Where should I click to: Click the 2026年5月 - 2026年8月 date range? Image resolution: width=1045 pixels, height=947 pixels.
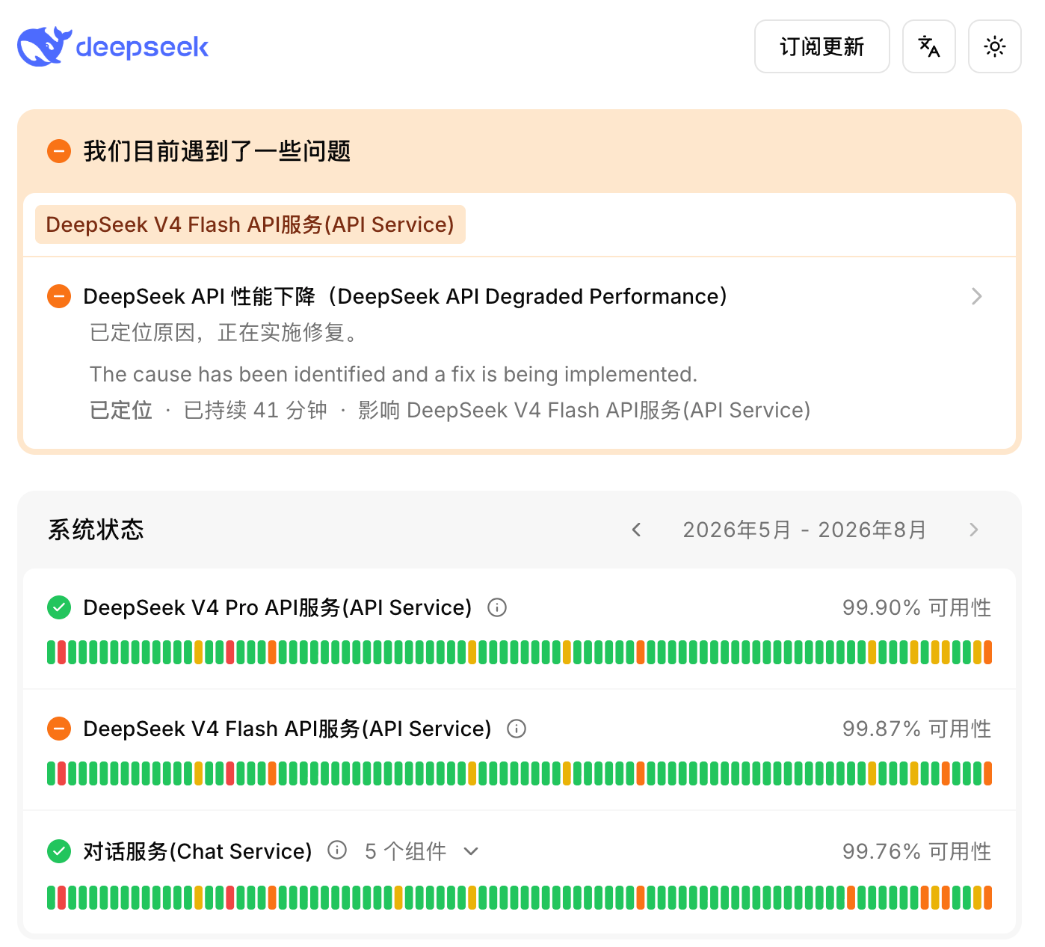(804, 530)
